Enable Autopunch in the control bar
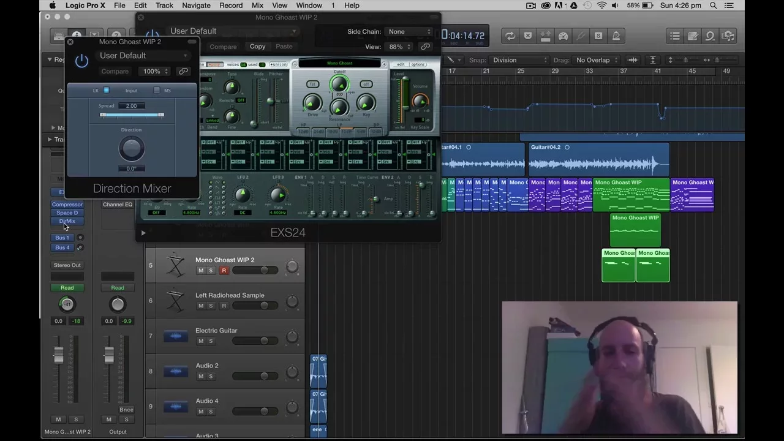 click(545, 36)
